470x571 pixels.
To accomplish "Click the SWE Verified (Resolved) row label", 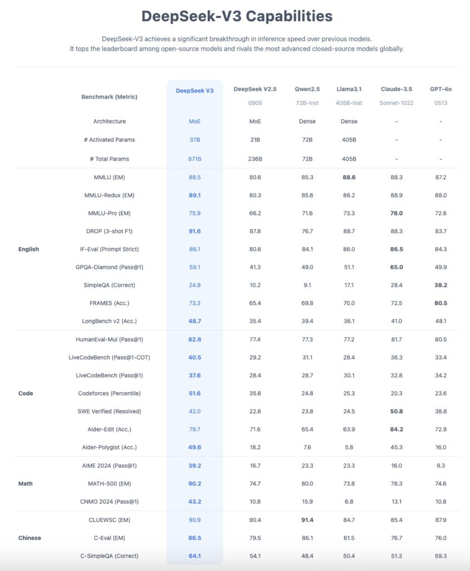I will click(x=109, y=411).
